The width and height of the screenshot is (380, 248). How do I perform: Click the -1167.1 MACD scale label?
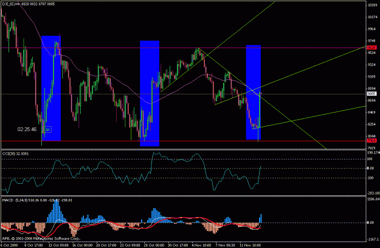pyautogui.click(x=373, y=240)
